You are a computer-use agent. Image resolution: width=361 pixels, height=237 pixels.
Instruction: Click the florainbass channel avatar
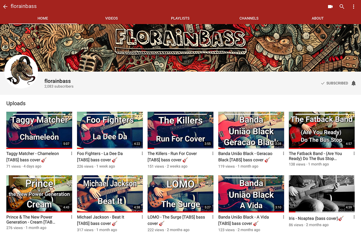21,71
